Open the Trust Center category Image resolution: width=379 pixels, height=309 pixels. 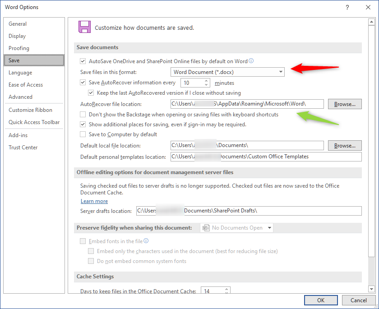34,148
